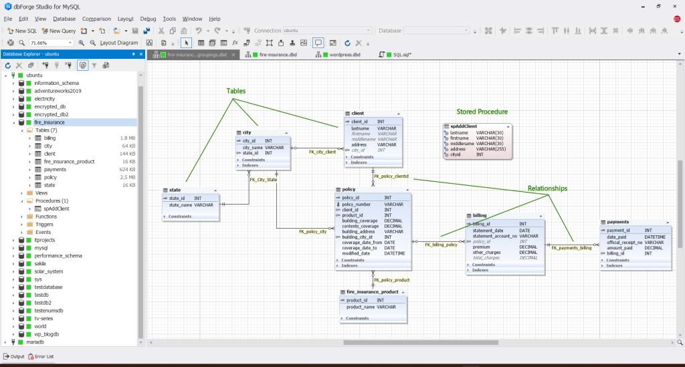Refresh the Database Explorer tree
The image size is (685, 367).
8,66
